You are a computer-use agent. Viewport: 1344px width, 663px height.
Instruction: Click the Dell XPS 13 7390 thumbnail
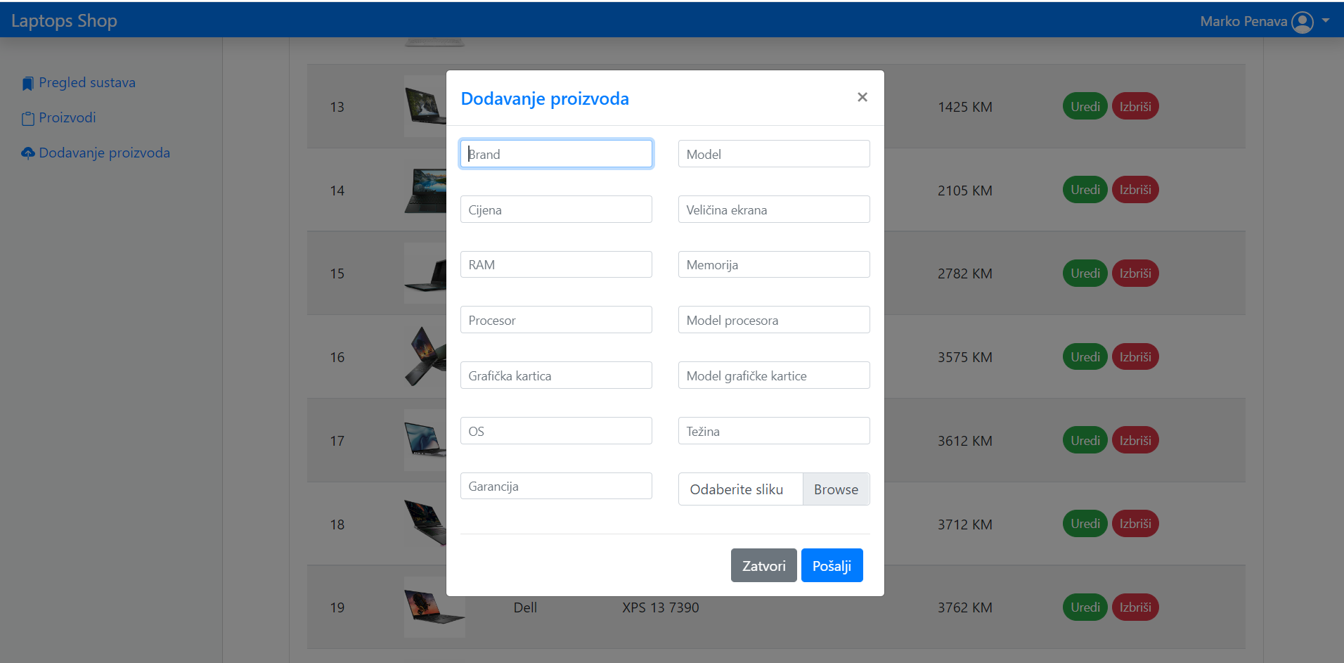click(x=434, y=607)
